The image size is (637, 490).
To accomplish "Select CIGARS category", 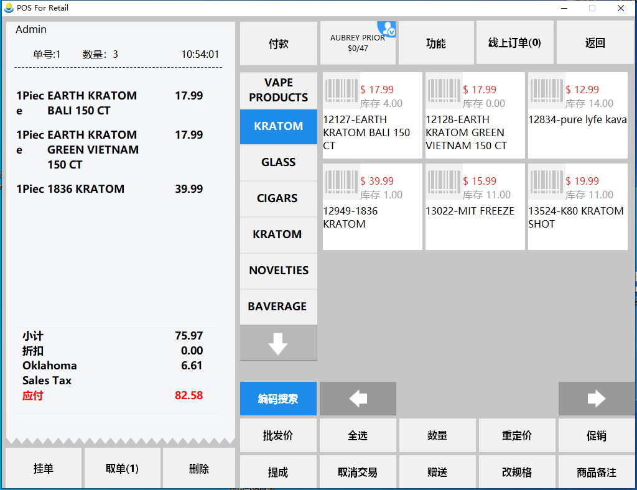I will [278, 198].
